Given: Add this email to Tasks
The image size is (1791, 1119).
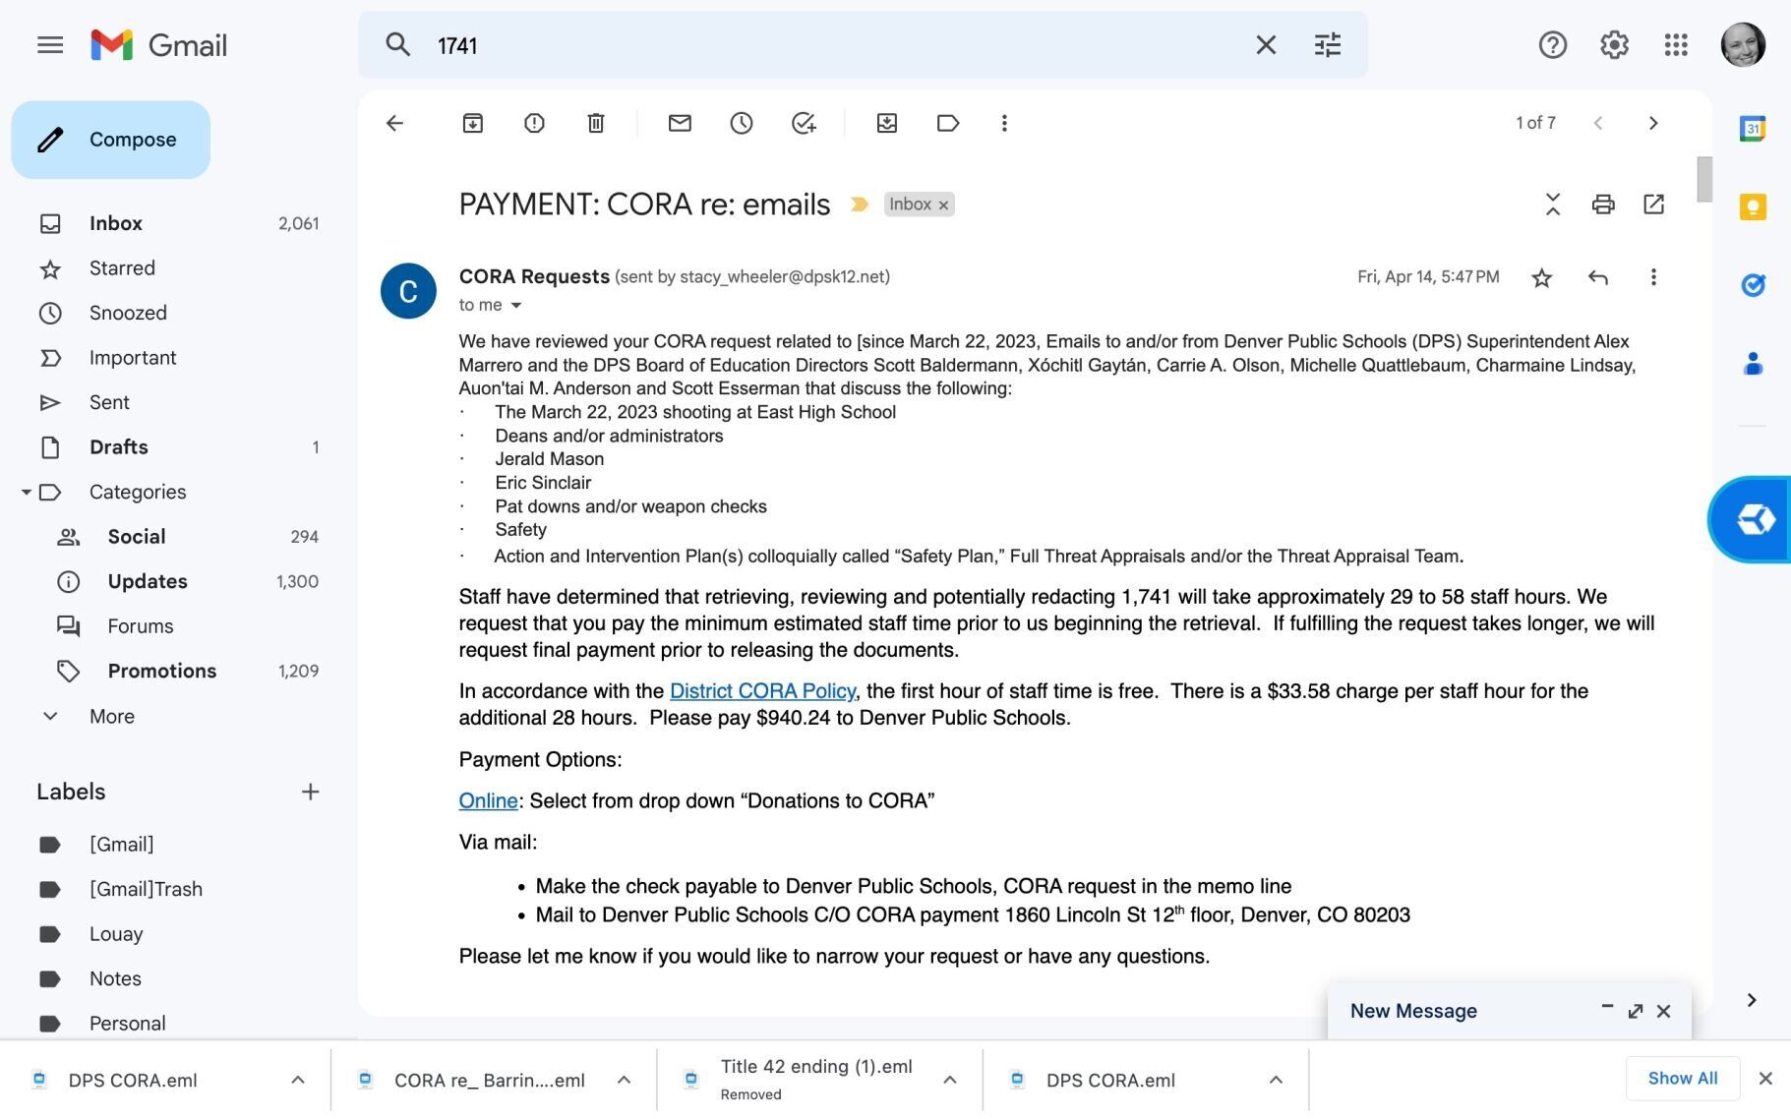Looking at the screenshot, I should coord(804,123).
